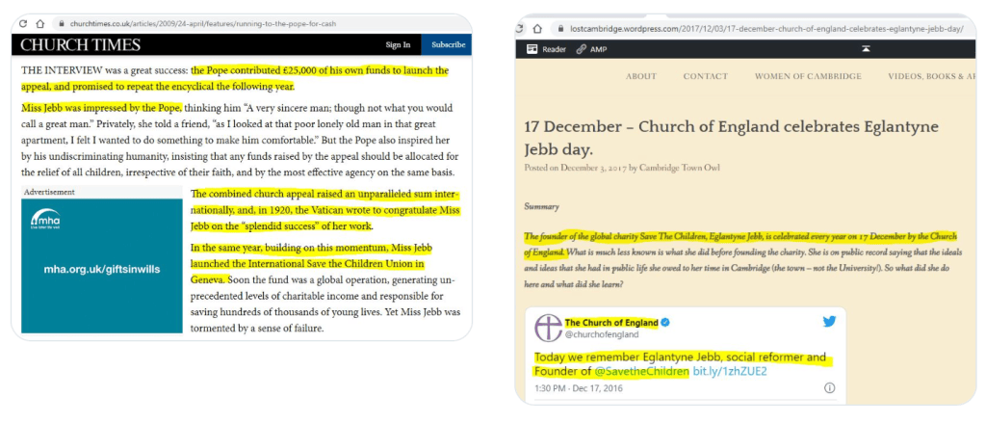Click the Summary heading text
Image resolution: width=986 pixels, height=423 pixels.
tap(541, 206)
